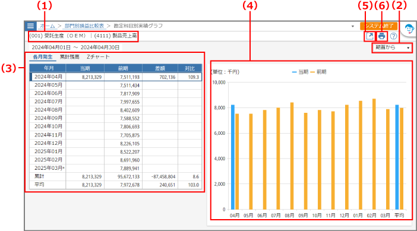Select the 2025年02月 row in table
417x231 pixels.
coord(115,160)
